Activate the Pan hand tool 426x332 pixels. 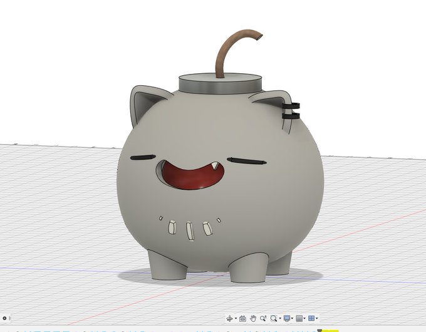(x=253, y=318)
